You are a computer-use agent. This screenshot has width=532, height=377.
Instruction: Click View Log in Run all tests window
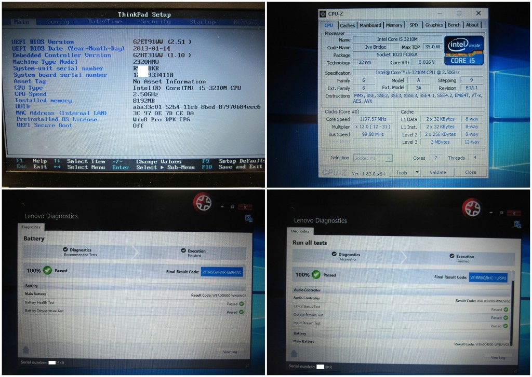coord(498,357)
